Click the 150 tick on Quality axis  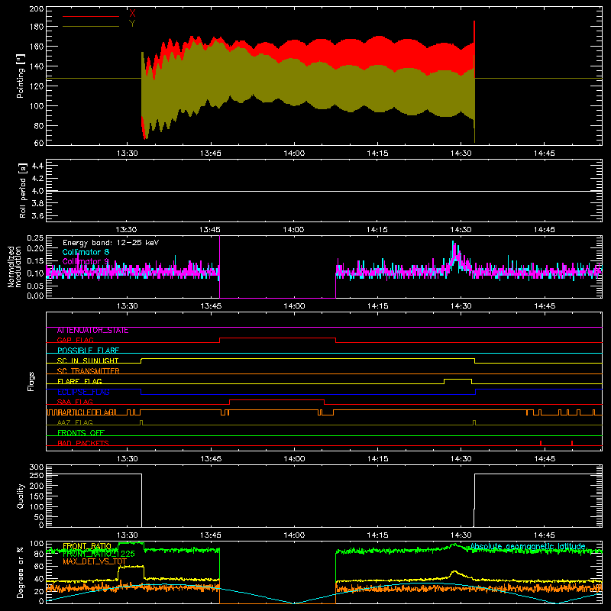(x=36, y=496)
